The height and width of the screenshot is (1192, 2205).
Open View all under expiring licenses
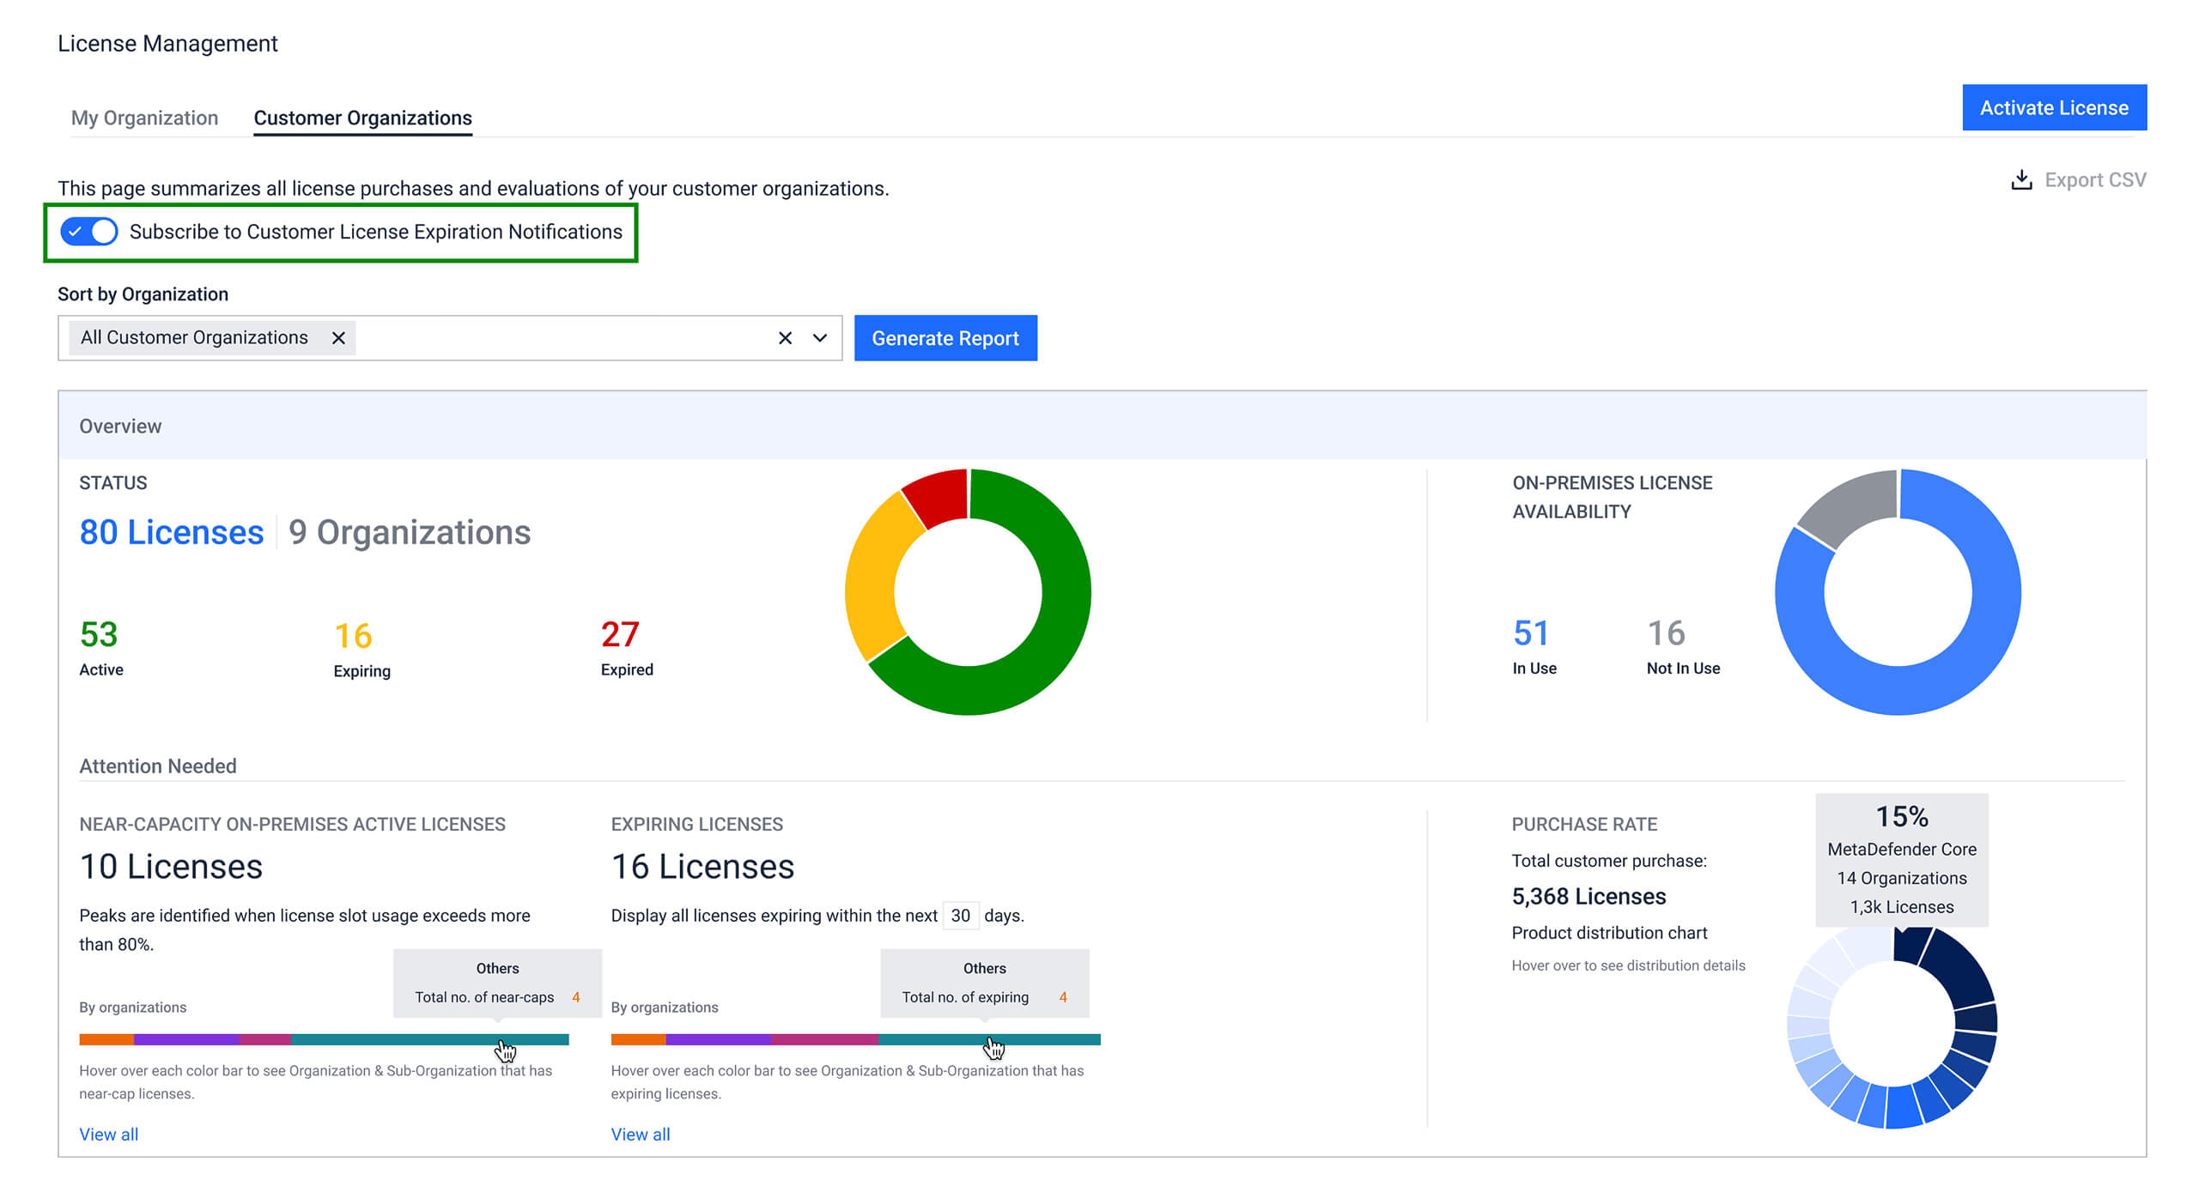[640, 1134]
